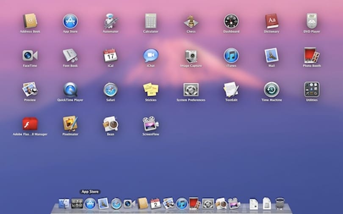This screenshot has height=214, width=343.
Task: Launch QuickTime Player
Action: point(70,90)
